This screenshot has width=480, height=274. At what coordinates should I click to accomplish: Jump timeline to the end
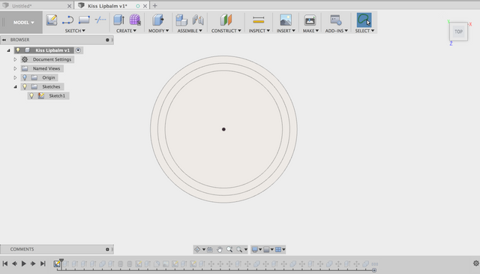[43, 263]
